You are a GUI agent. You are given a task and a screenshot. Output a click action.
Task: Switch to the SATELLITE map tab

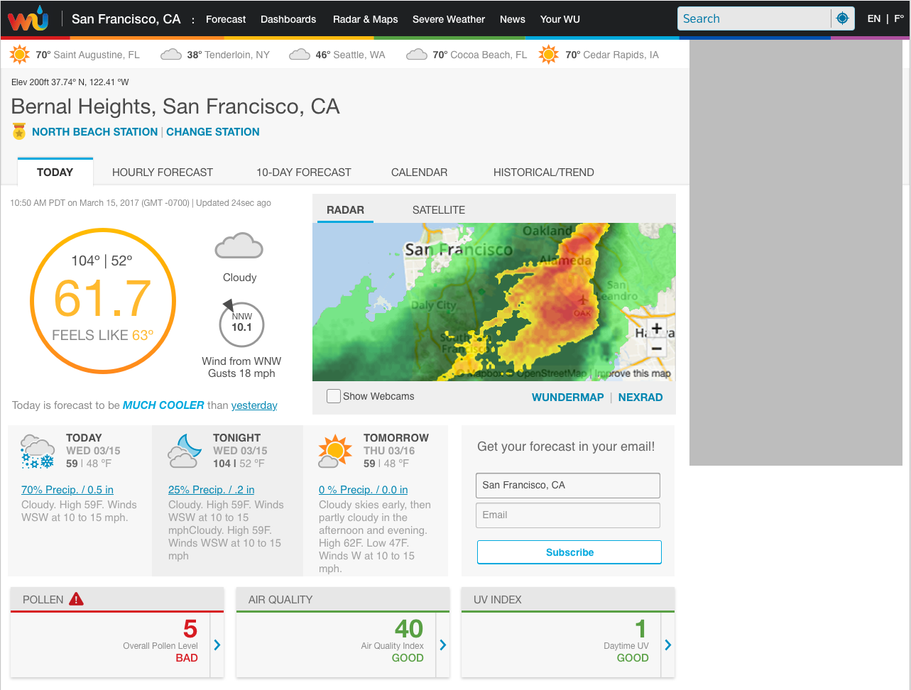pyautogui.click(x=439, y=209)
